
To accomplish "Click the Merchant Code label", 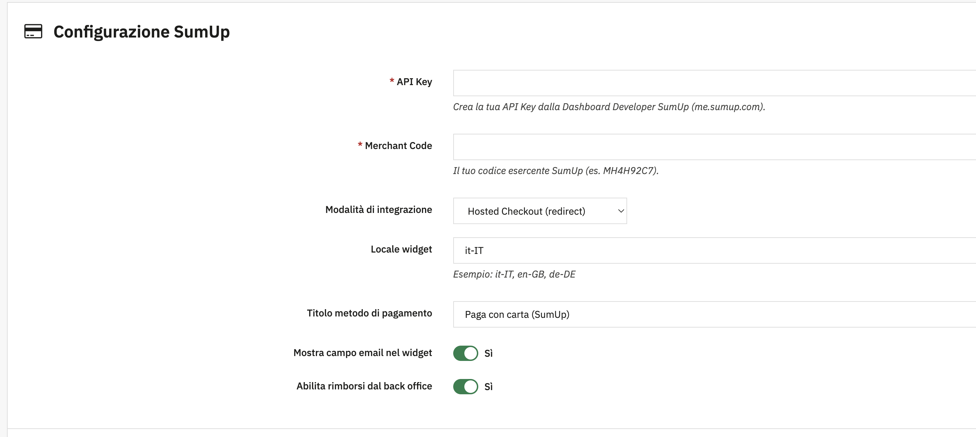I will [x=398, y=146].
